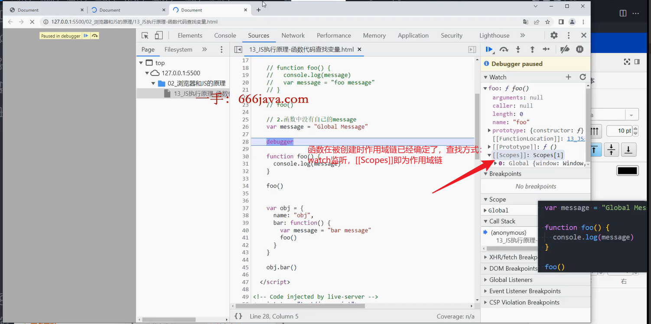The height and width of the screenshot is (324, 651).
Task: Expand the 0: Global scope entry
Action: point(495,164)
